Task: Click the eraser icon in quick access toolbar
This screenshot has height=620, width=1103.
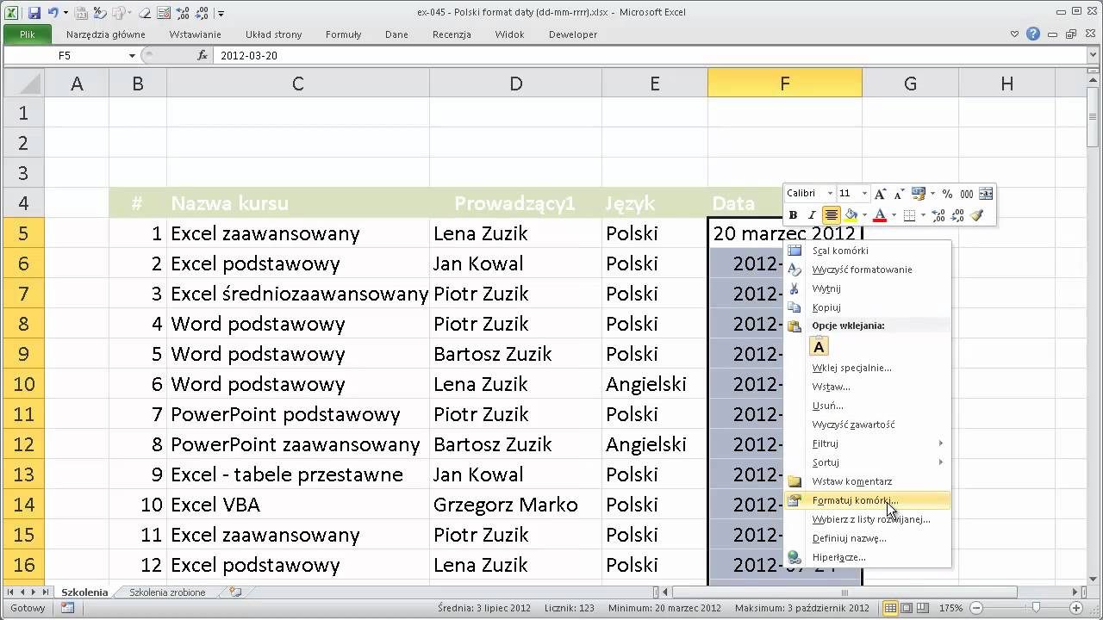Action: pos(144,13)
